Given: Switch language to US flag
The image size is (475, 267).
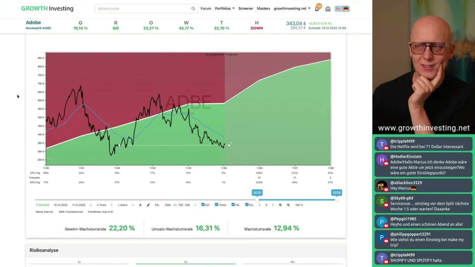Looking at the screenshot, I should click(x=338, y=9).
